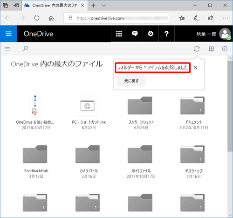Go forward in browser history
This screenshot has width=233, height=218.
click(22, 18)
